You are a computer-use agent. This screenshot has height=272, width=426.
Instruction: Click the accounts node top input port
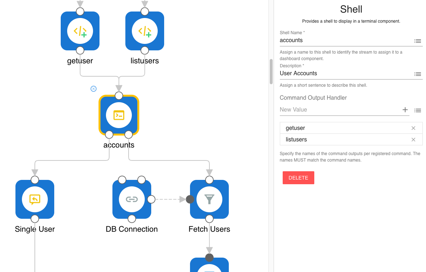point(119,96)
